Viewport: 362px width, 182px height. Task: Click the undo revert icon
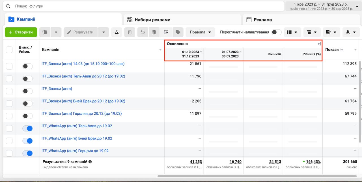143,32
